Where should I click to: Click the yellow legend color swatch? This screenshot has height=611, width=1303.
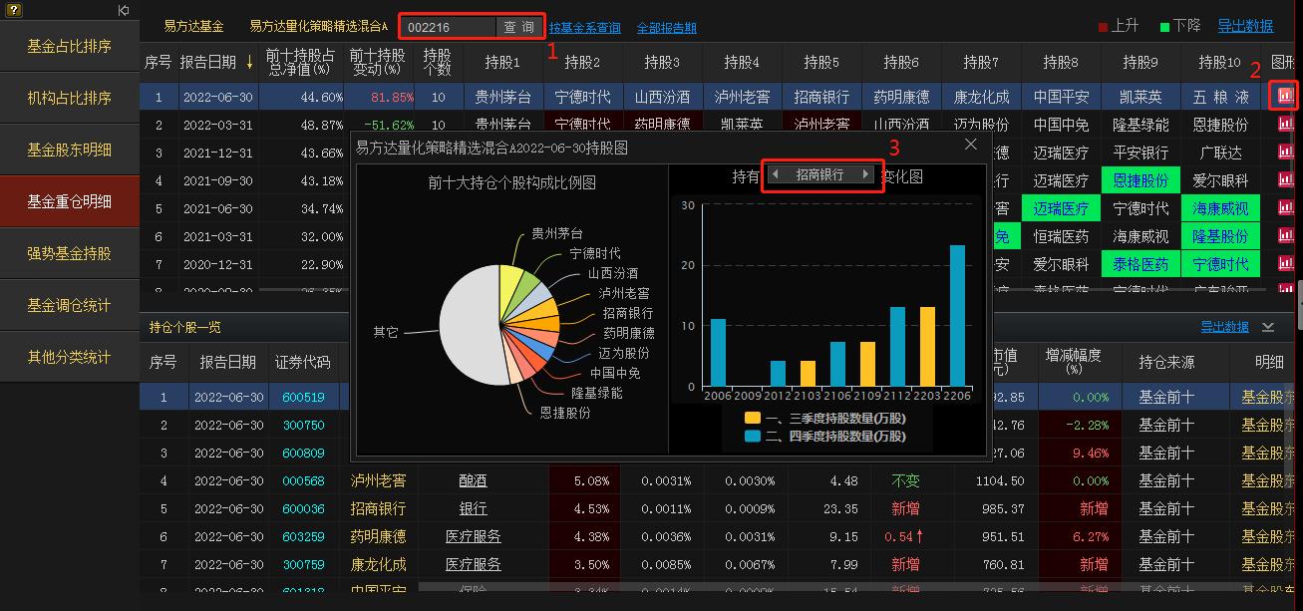click(752, 416)
